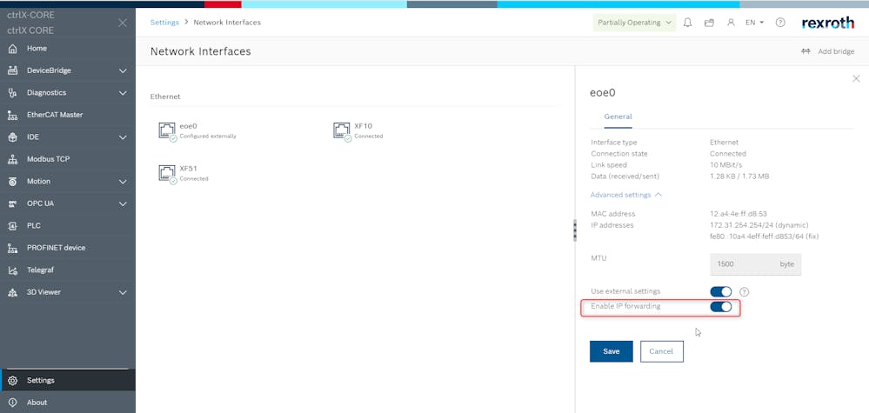This screenshot has height=413, width=869.
Task: Click the info icon beside Use external settings
Action: click(744, 291)
